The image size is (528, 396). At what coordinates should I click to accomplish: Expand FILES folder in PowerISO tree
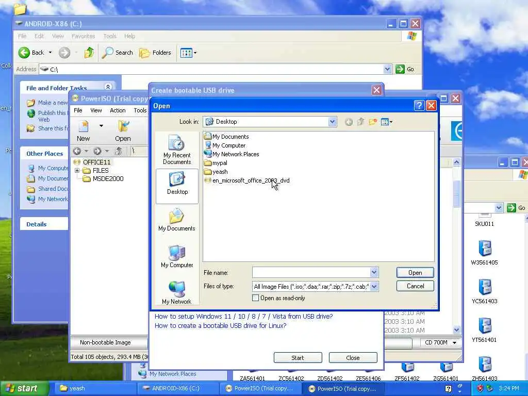tap(77, 171)
